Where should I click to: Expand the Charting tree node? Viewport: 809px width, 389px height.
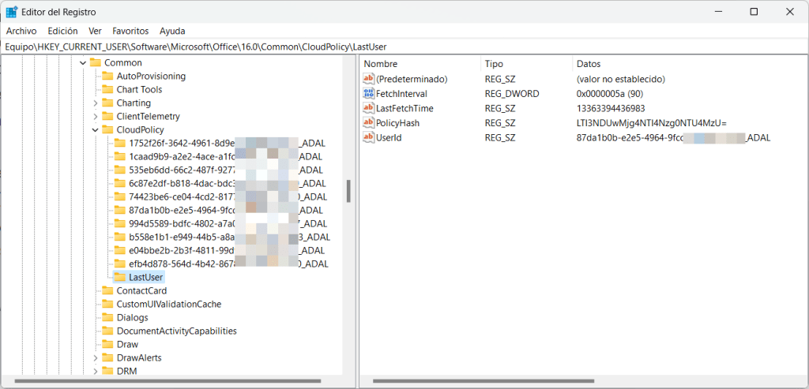click(96, 103)
